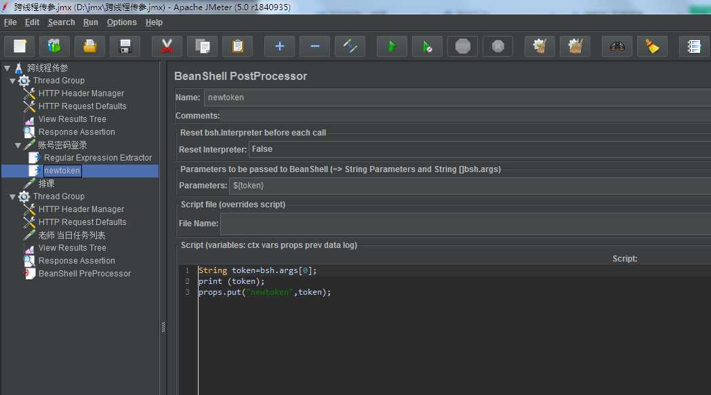Click the Collapse All minus icon
This screenshot has width=711, height=395.
(314, 46)
